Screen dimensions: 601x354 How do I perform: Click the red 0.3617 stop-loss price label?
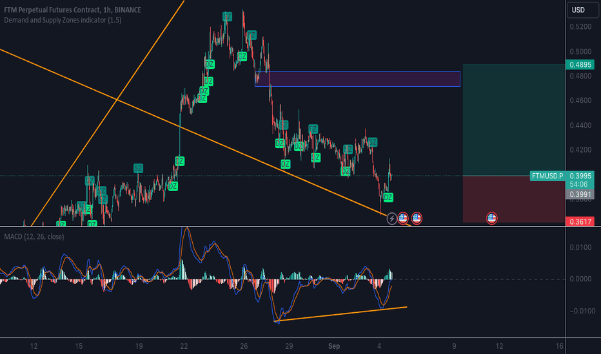click(580, 221)
